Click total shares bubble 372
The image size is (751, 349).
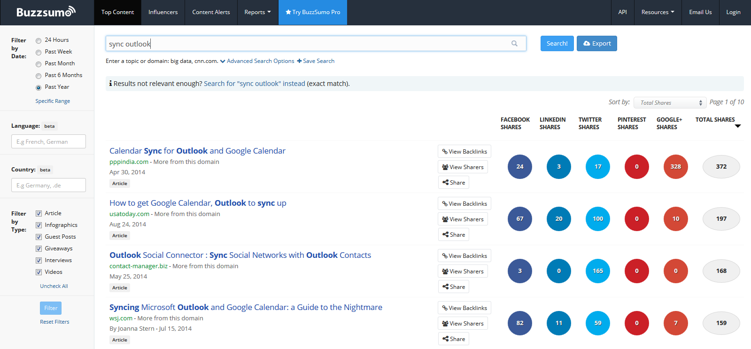click(721, 167)
